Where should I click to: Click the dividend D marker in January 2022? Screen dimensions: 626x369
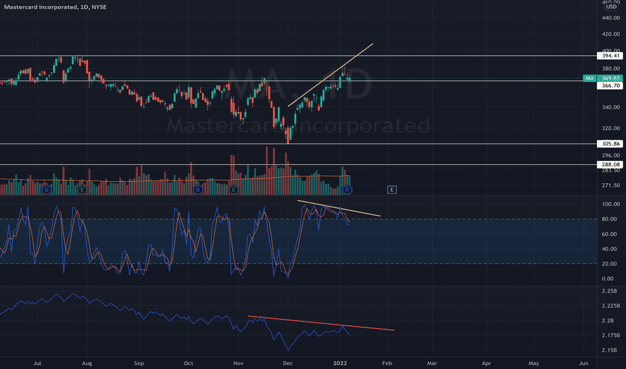coord(347,189)
